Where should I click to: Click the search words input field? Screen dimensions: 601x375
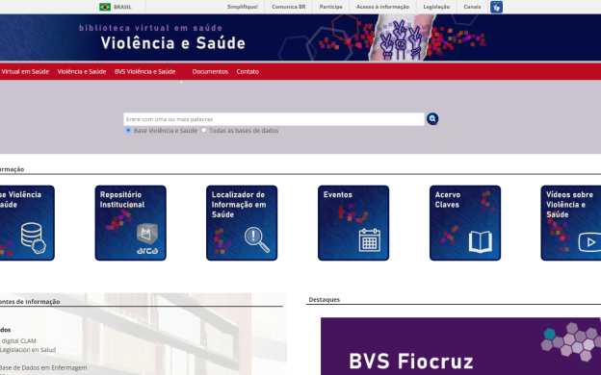274,119
